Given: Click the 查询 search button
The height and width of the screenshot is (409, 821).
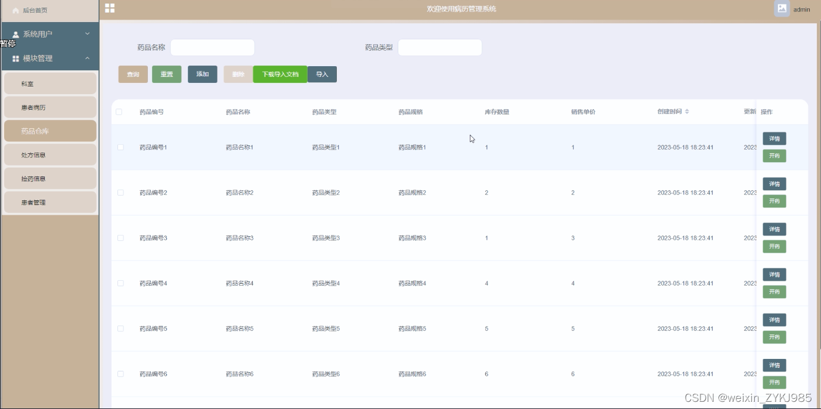Looking at the screenshot, I should 133,75.
